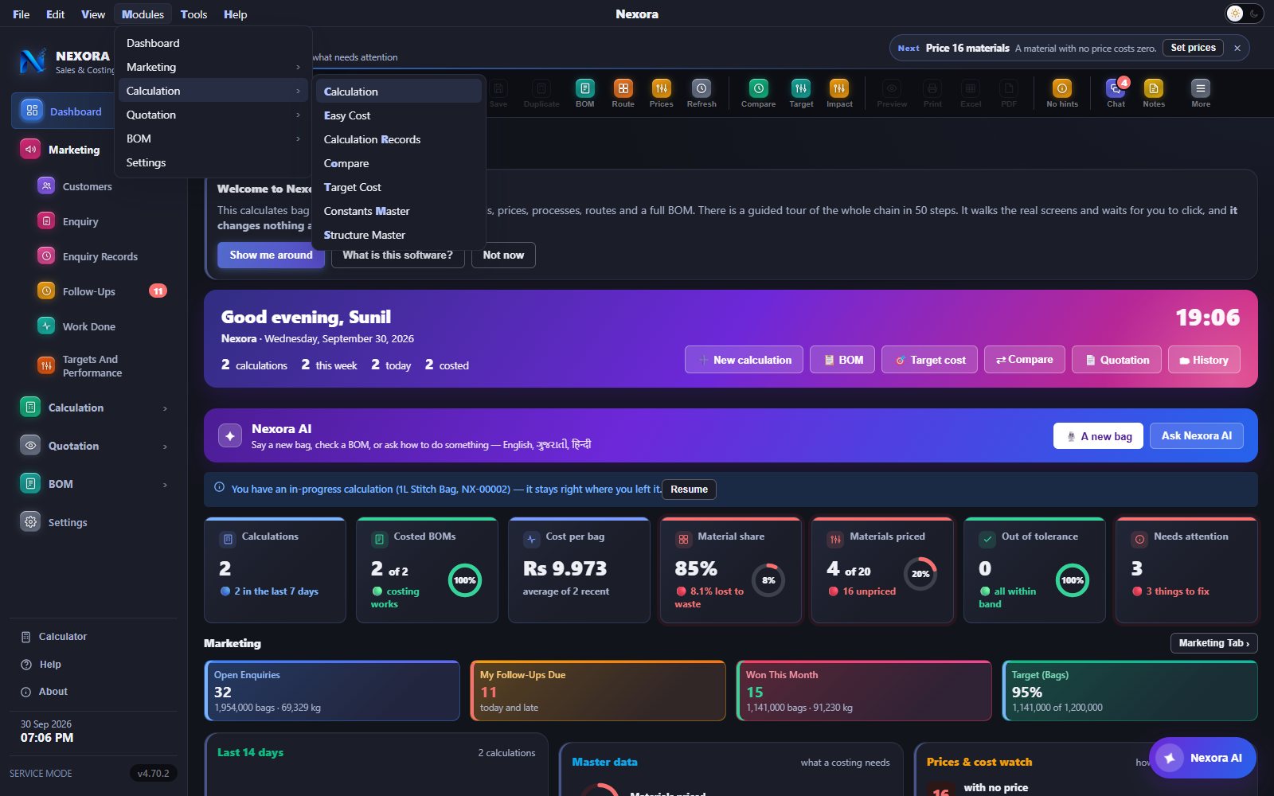
Task: Expand the BOM section in the left sidebar
Action: click(x=94, y=484)
